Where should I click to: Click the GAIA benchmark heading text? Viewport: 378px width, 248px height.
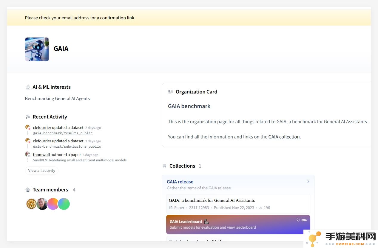pyautogui.click(x=189, y=106)
